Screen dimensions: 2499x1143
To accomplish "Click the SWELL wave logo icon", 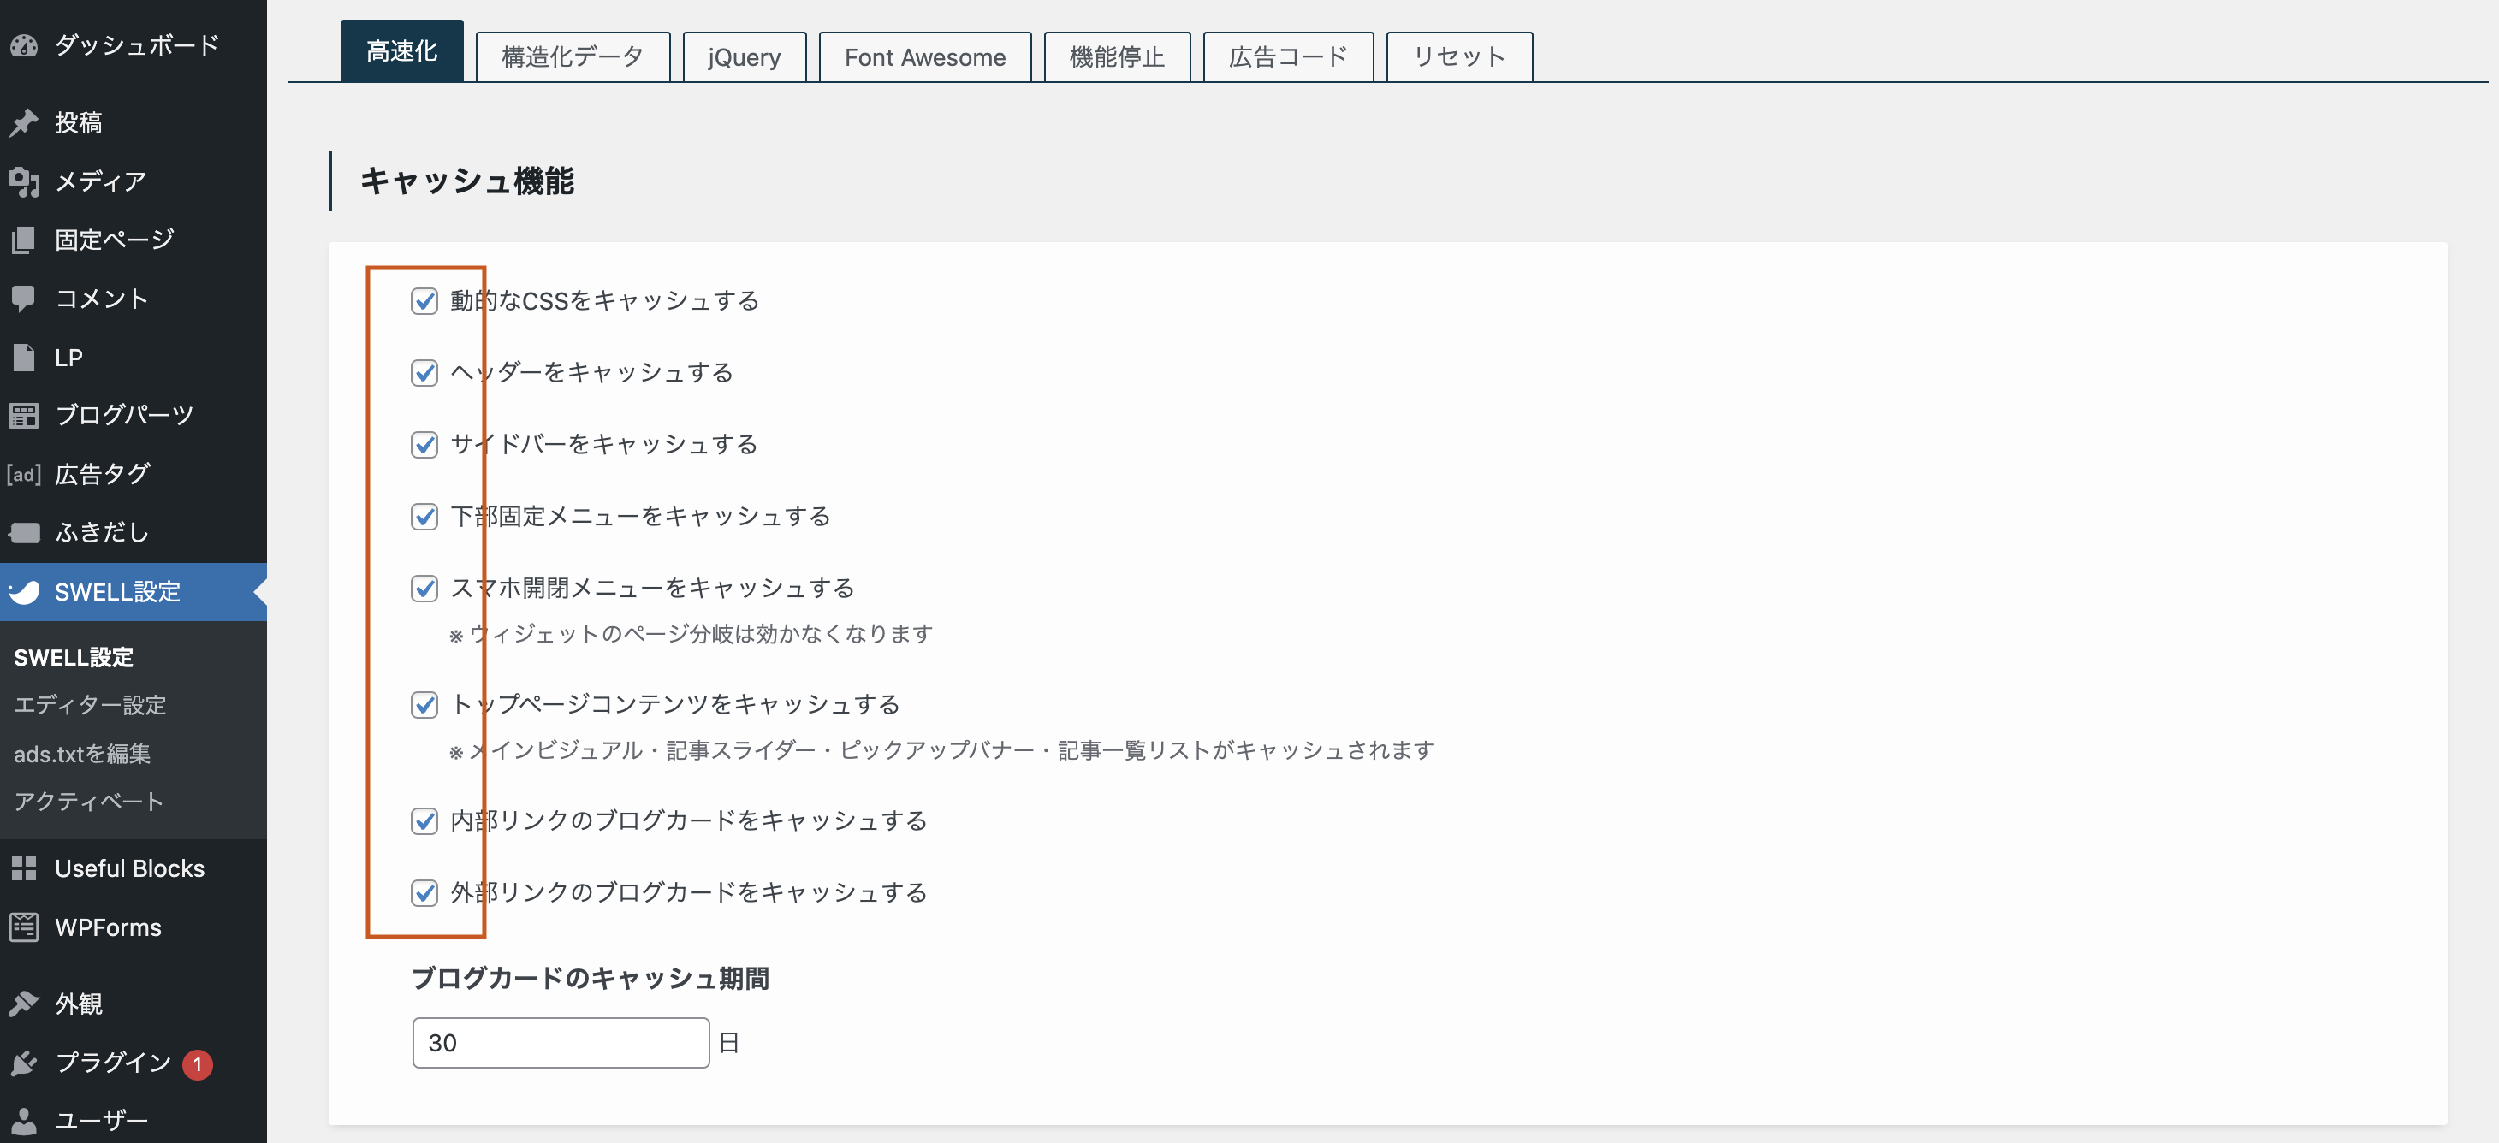I will pyautogui.click(x=24, y=591).
